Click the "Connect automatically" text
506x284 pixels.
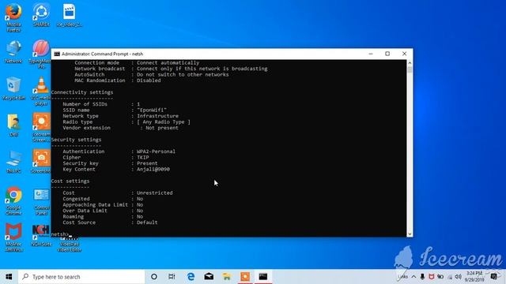168,63
